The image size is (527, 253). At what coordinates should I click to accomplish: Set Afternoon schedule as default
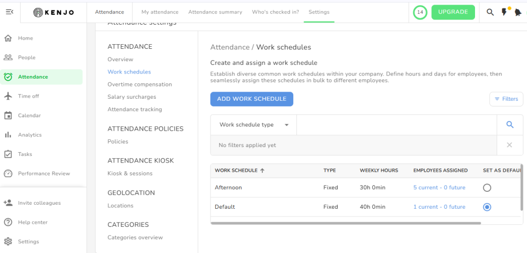click(x=487, y=188)
